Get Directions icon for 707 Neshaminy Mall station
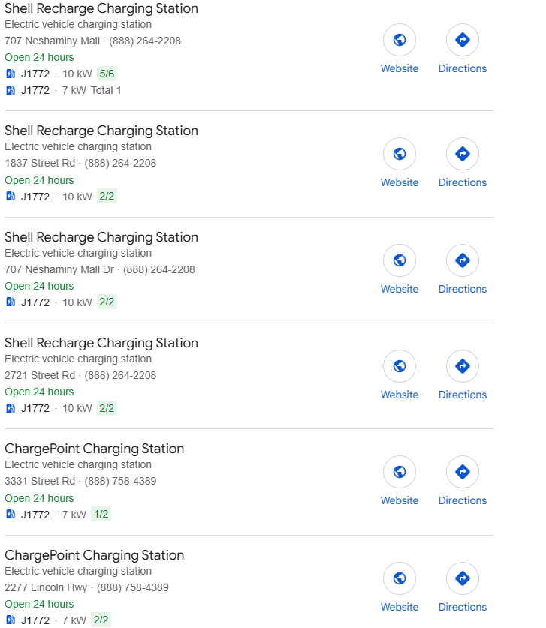The height and width of the screenshot is (628, 546). coord(462,40)
